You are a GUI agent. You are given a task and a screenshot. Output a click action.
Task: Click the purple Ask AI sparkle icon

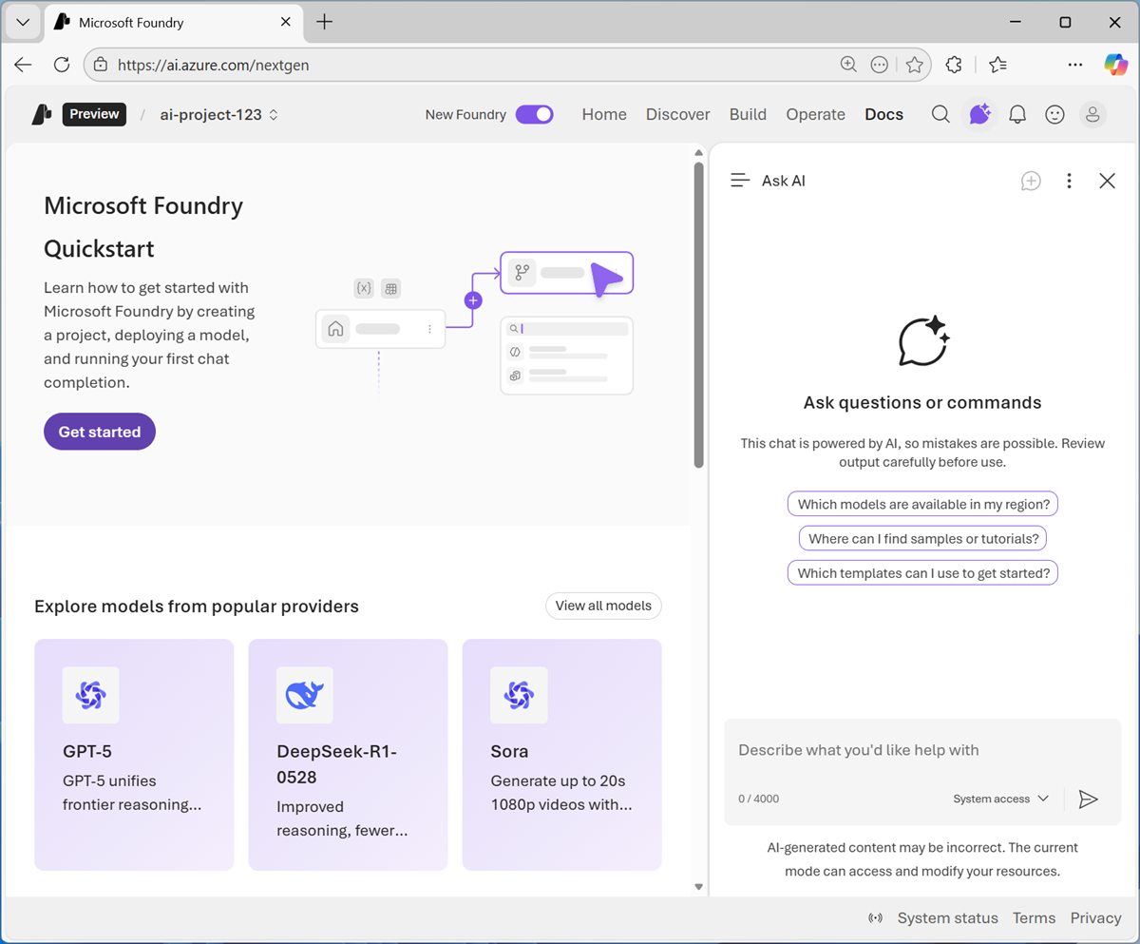978,114
